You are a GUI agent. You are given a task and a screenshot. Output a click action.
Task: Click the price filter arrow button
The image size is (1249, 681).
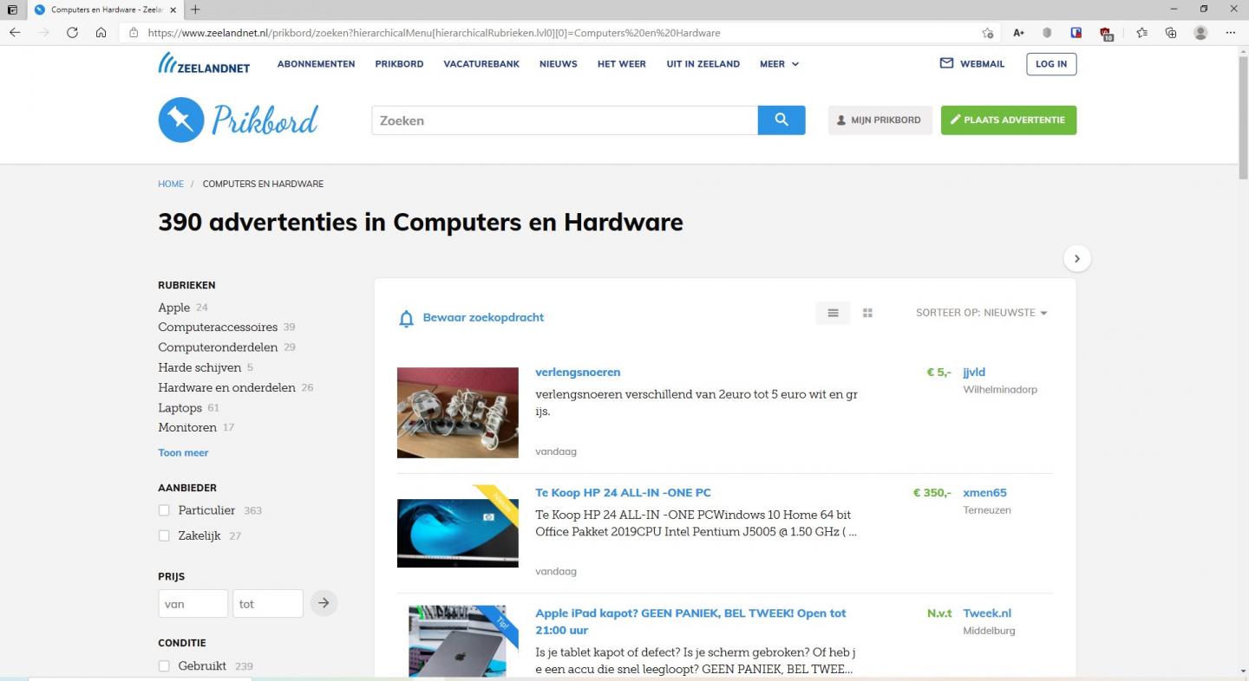click(x=324, y=603)
